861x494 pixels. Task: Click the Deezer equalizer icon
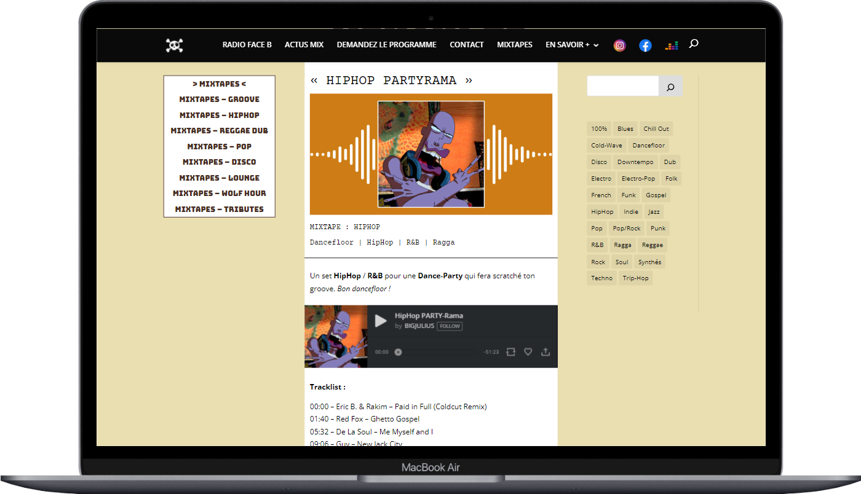(671, 45)
